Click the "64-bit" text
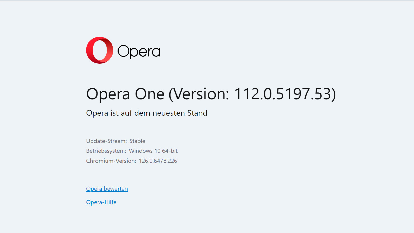 pyautogui.click(x=170, y=151)
